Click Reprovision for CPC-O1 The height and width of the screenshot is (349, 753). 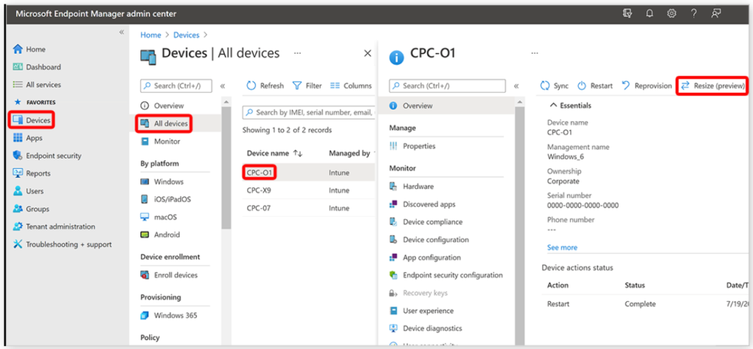pyautogui.click(x=646, y=86)
